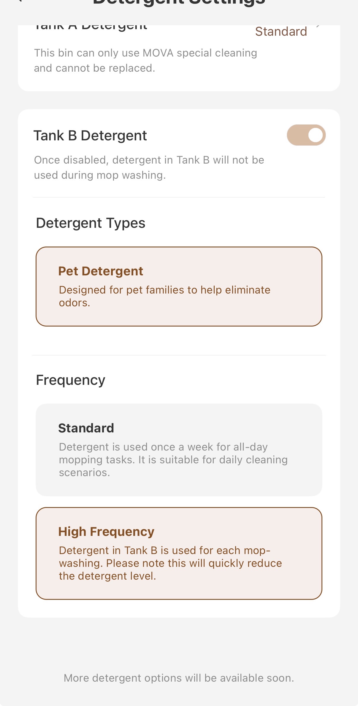358x706 pixels.
Task: Toggle the Tank B Detergent switch
Action: 306,135
